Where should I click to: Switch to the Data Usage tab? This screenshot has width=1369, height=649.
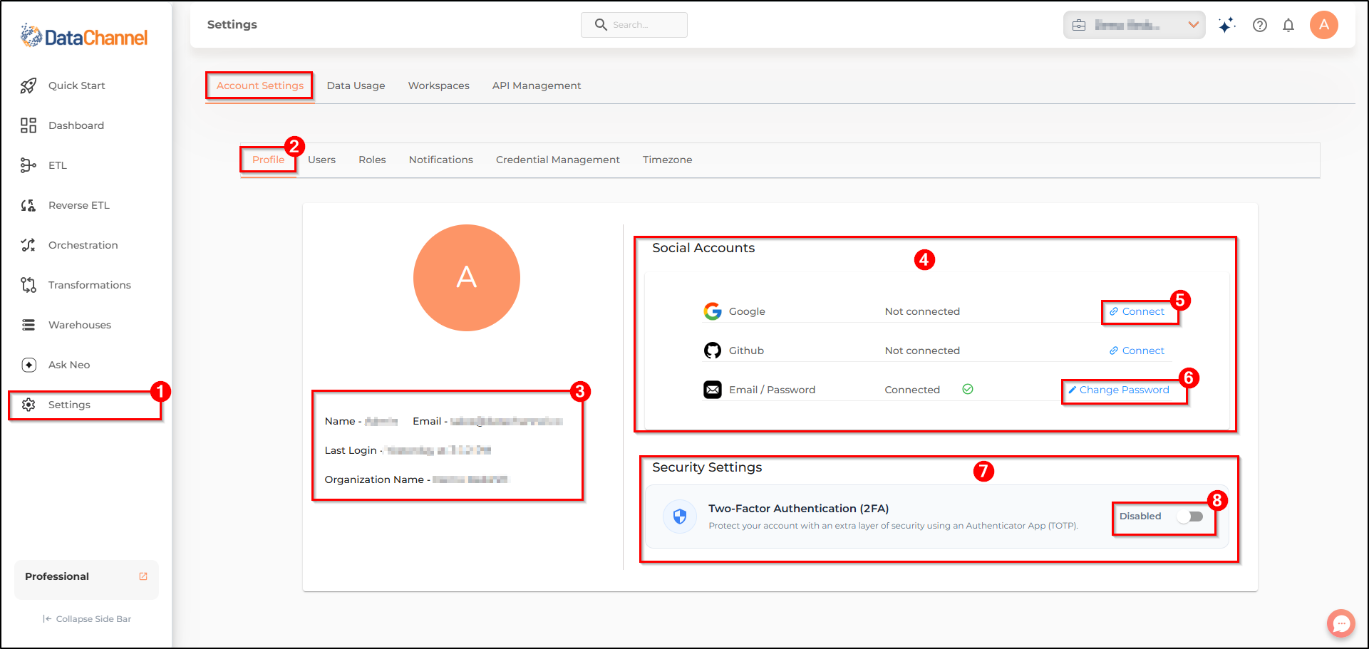pos(356,85)
